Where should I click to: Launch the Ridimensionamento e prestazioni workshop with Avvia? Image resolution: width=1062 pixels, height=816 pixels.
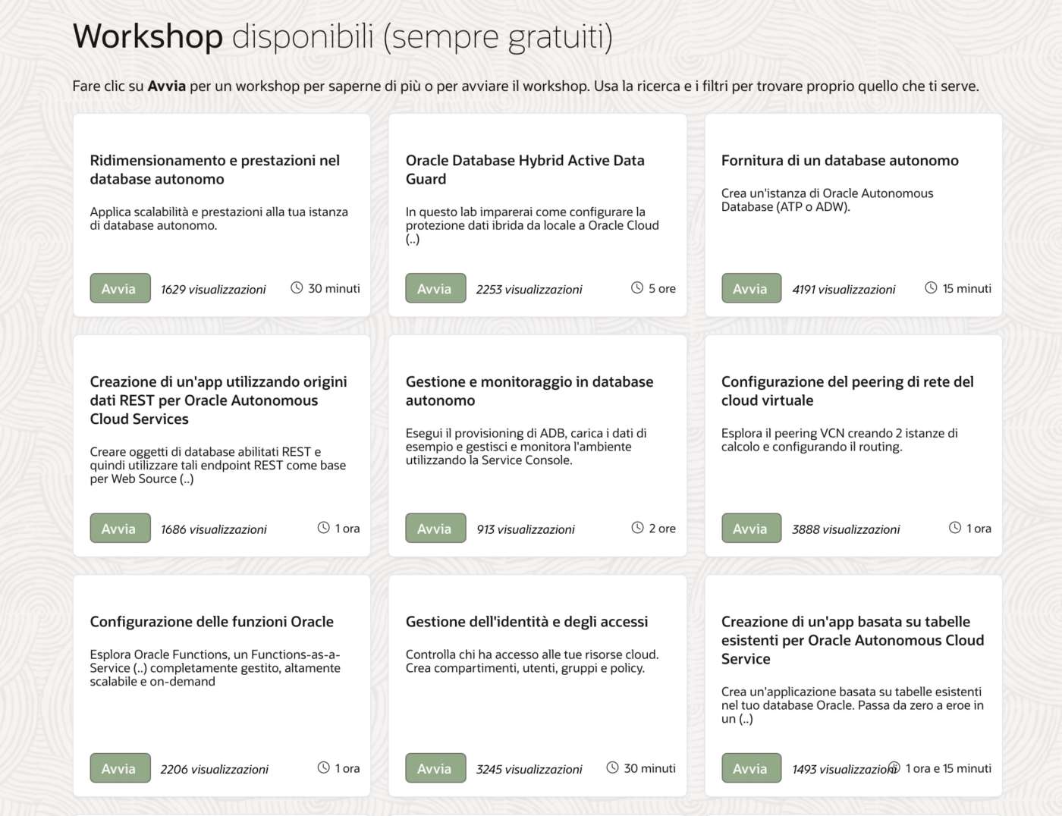coord(120,288)
